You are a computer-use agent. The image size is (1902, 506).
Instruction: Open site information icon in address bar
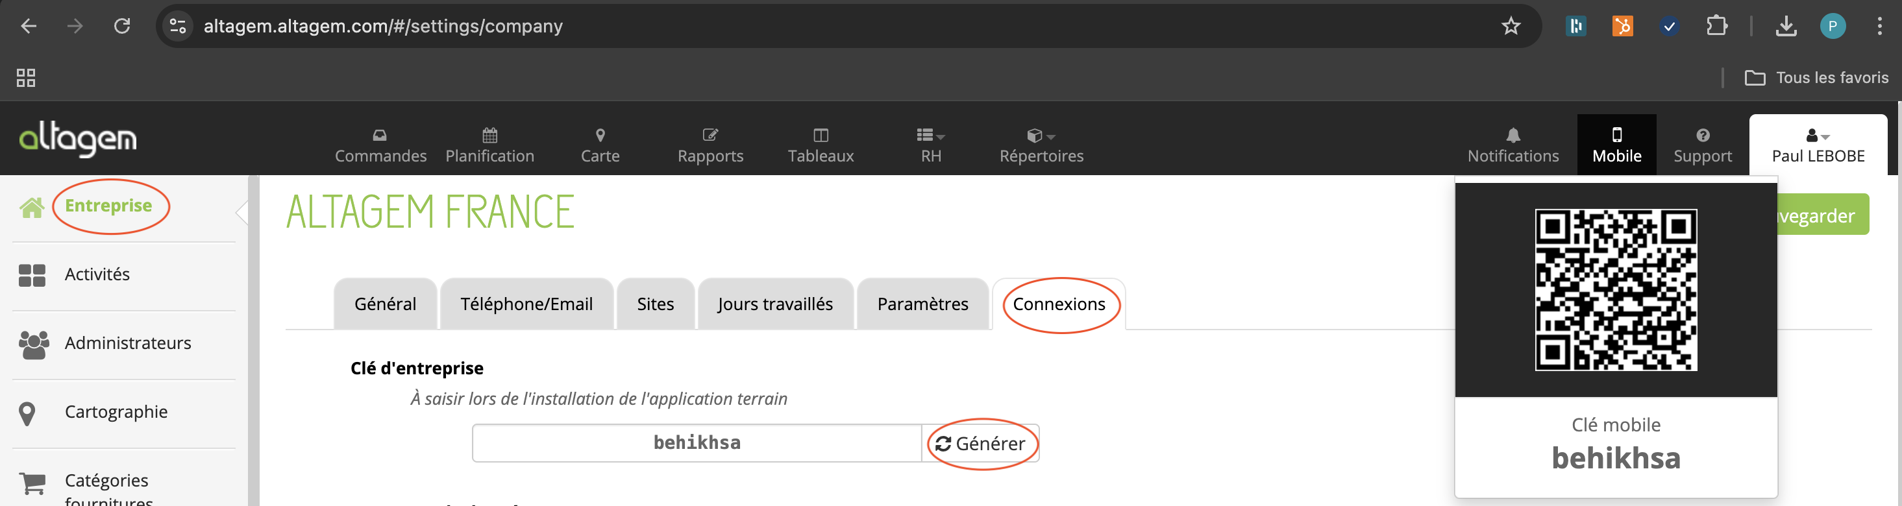point(178,26)
